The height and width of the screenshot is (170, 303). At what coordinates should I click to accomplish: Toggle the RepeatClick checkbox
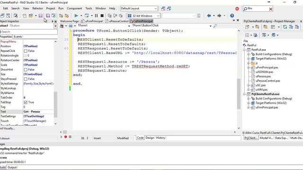coord(26,51)
